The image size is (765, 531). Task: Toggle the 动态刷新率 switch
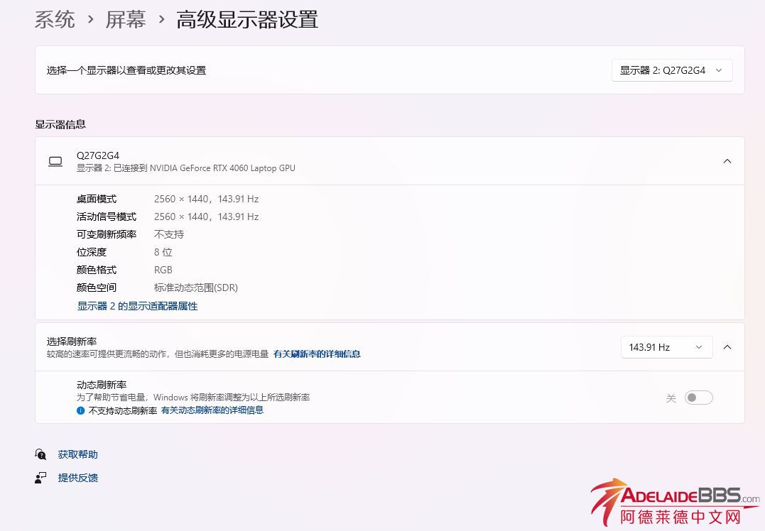point(698,398)
